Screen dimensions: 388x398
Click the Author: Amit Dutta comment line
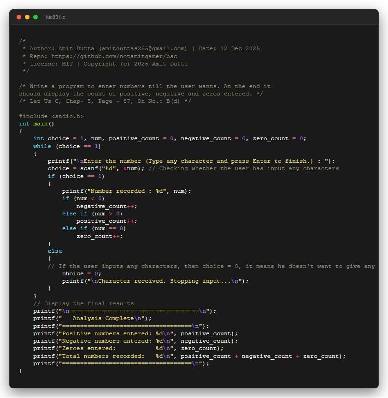tap(141, 48)
